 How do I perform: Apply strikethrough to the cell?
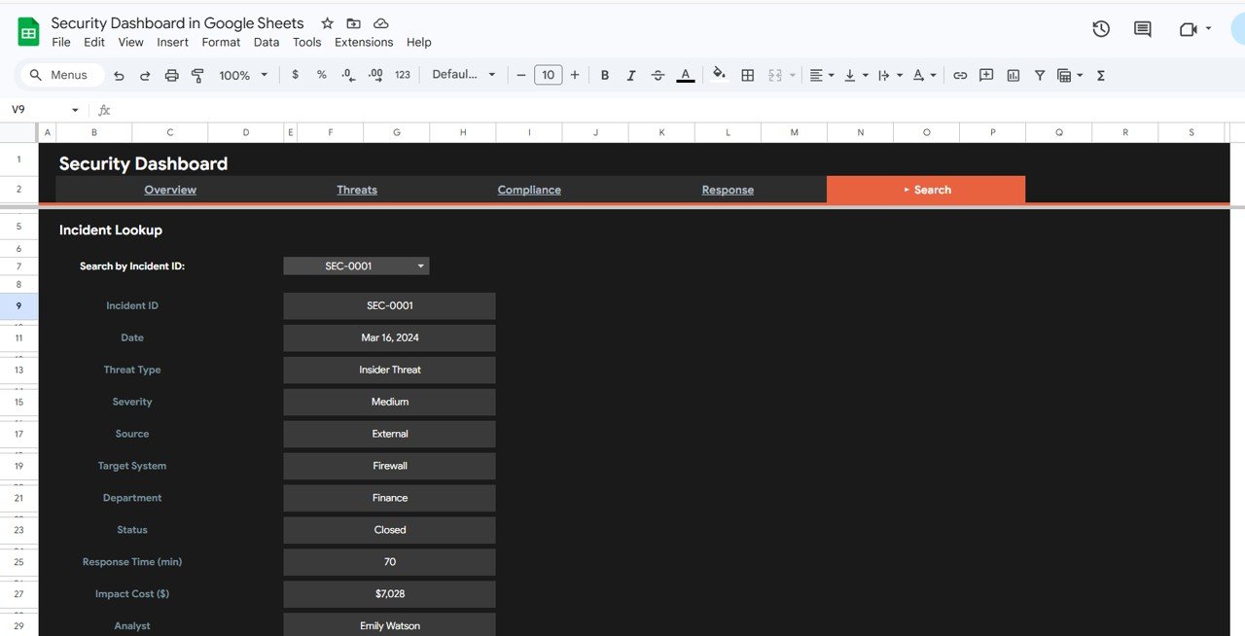click(x=658, y=74)
